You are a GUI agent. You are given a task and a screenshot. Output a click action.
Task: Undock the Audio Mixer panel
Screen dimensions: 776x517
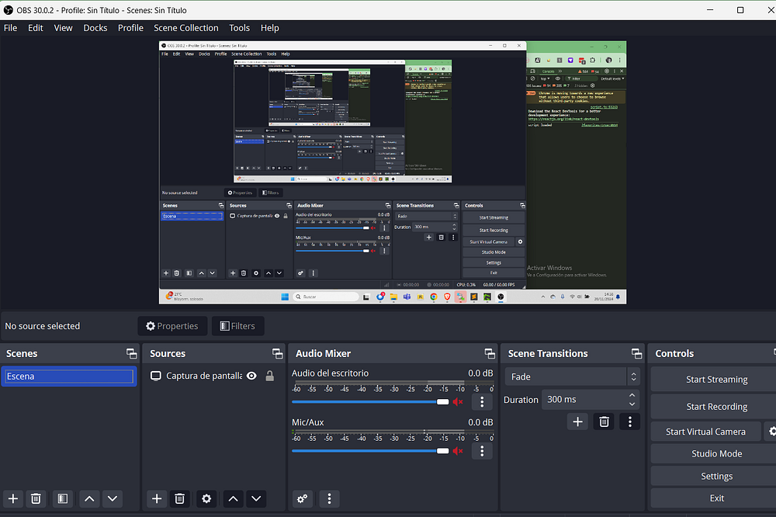click(490, 353)
